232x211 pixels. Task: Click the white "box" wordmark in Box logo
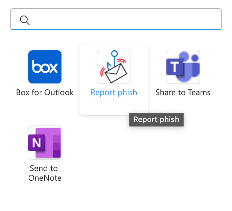click(45, 67)
